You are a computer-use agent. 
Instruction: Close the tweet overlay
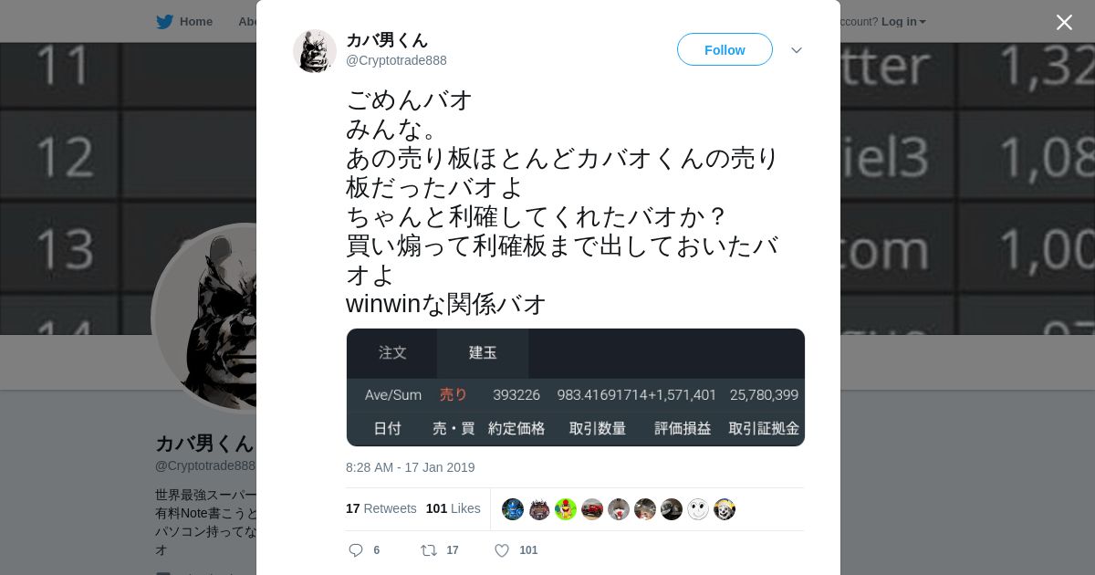point(1064,22)
